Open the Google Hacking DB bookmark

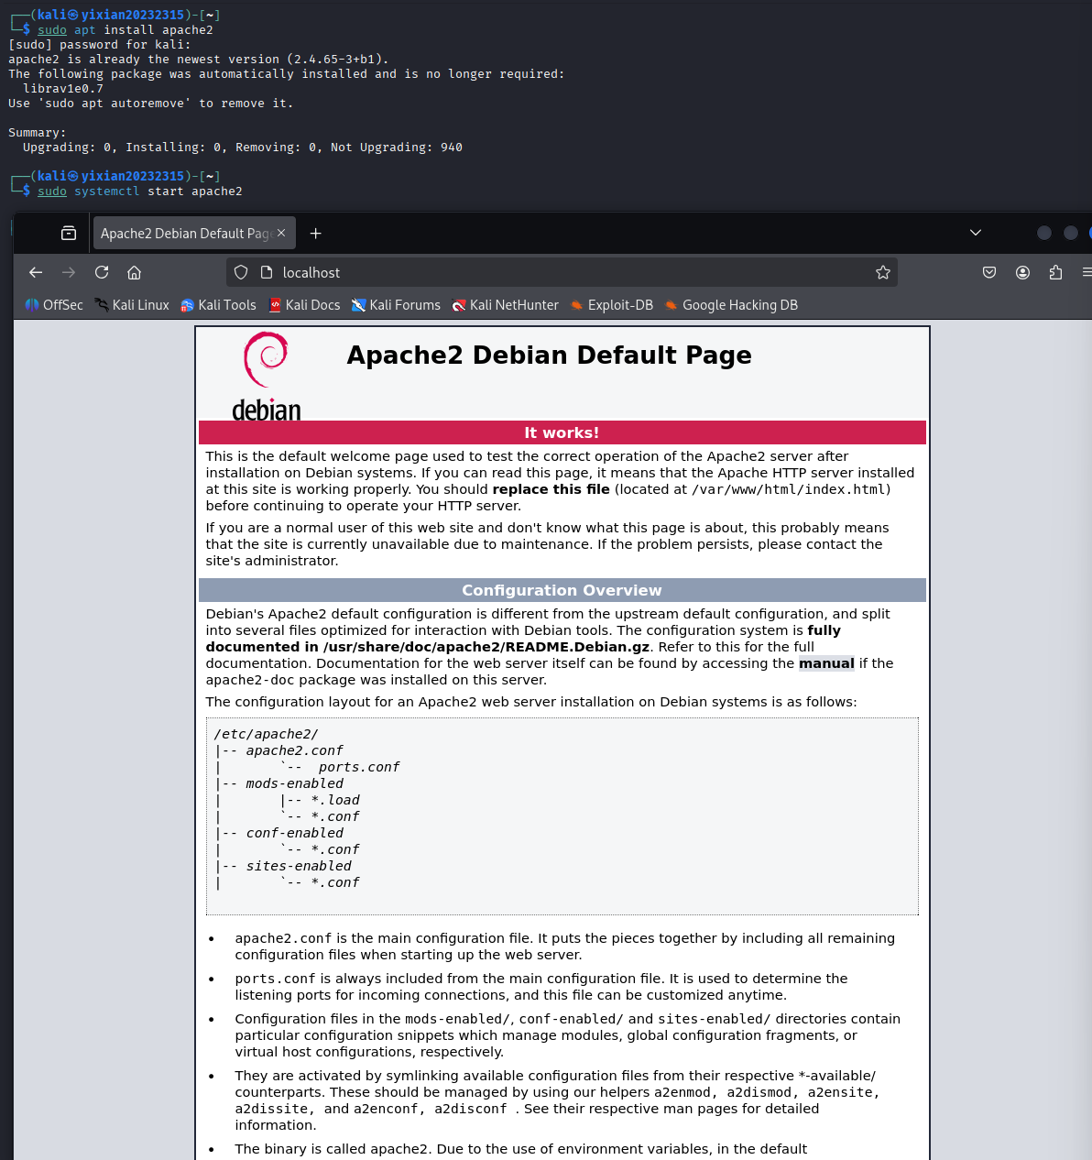click(x=731, y=305)
